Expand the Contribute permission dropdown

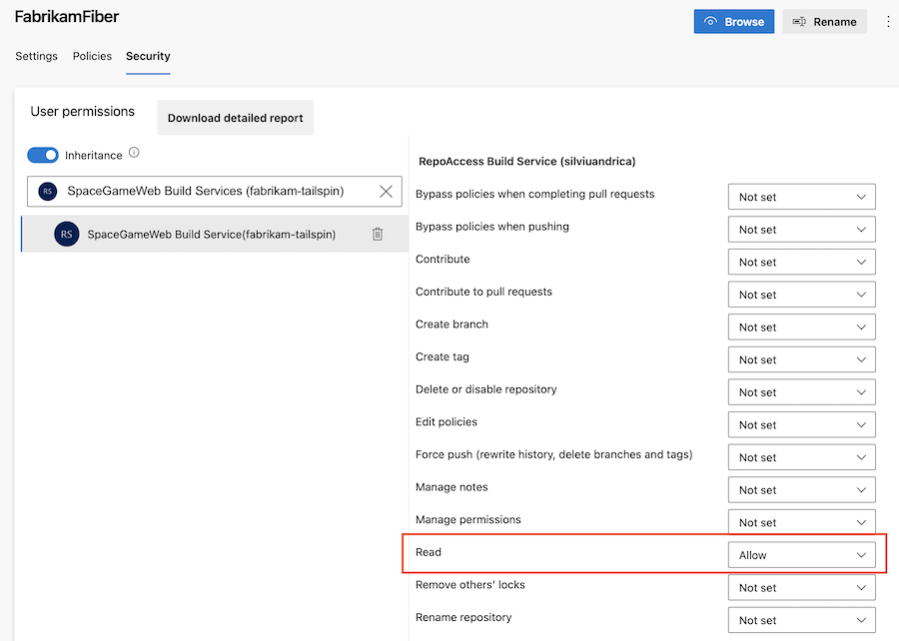point(801,262)
